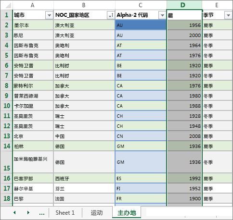Click the year 2008 cell
The height and width of the screenshot is (220, 233).
tap(184, 136)
